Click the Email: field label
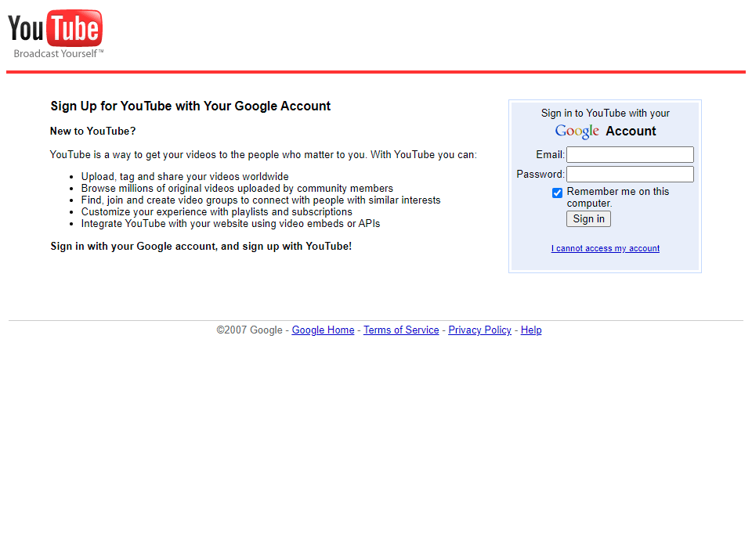Viewport: 752px width, 548px height. (x=550, y=154)
